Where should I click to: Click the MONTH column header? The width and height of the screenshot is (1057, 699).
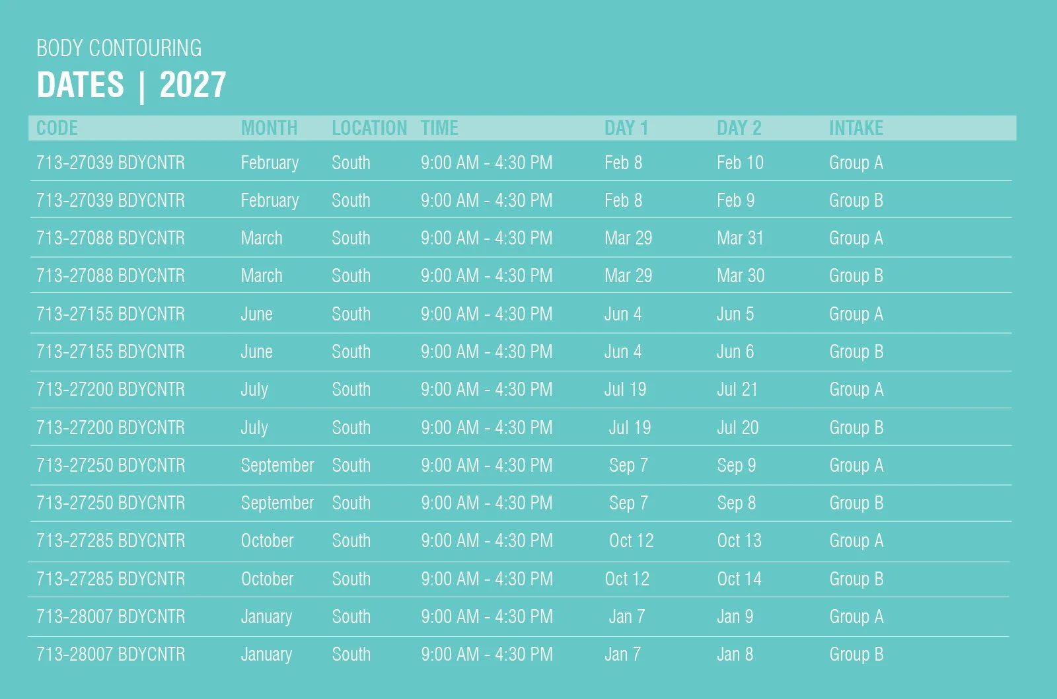[x=269, y=128]
